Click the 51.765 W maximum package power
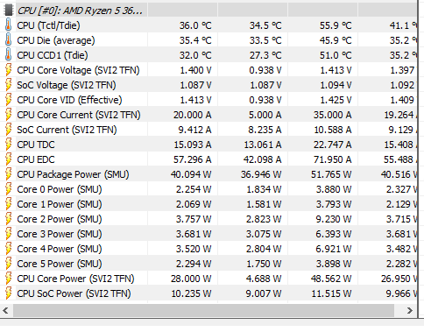 331,174
